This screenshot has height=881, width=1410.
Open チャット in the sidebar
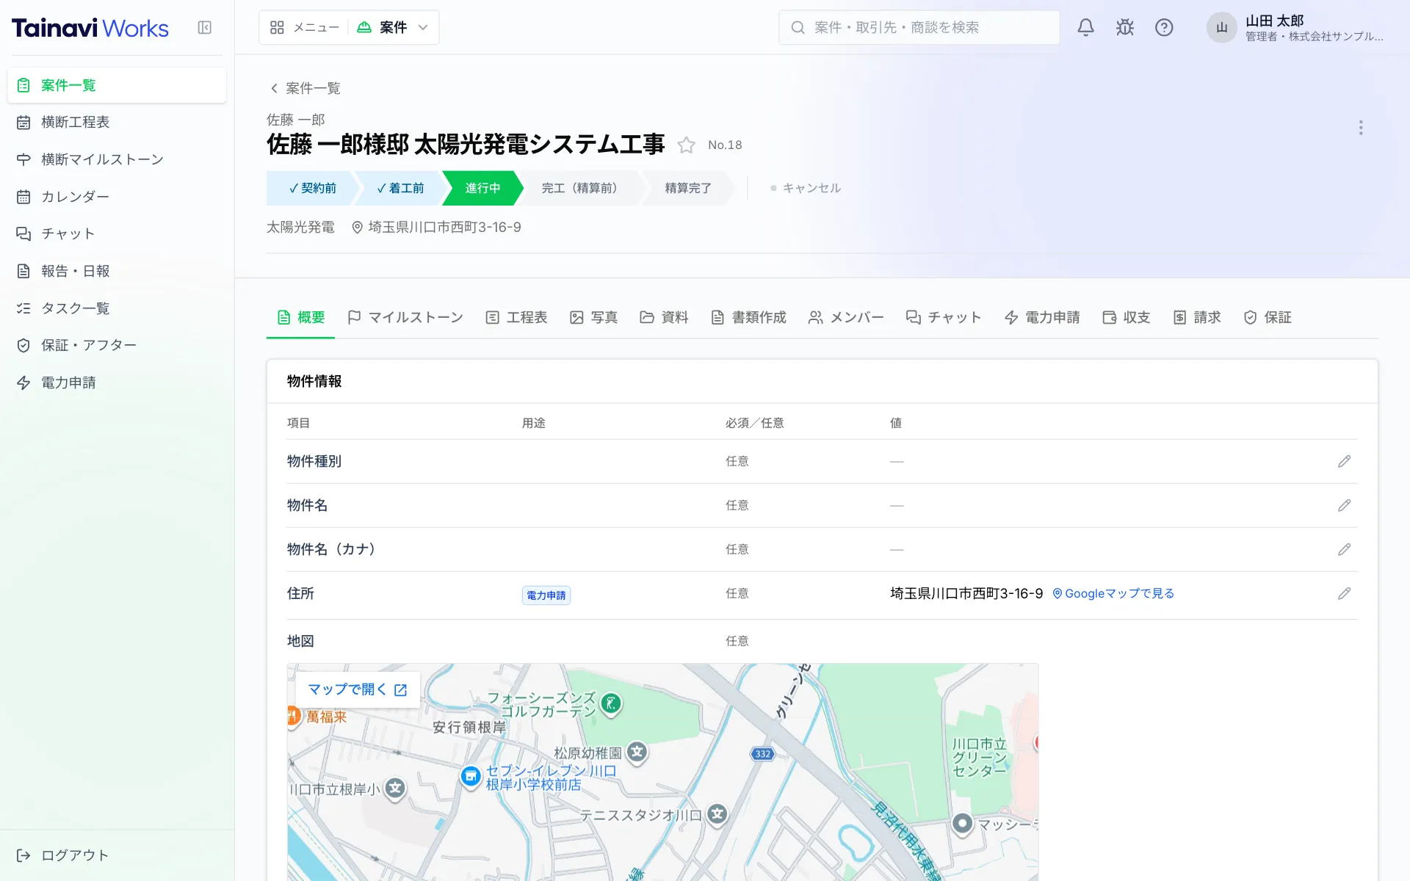coord(117,234)
